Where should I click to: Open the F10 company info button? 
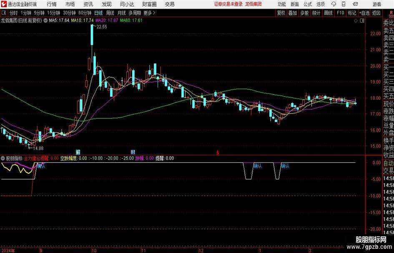click(x=341, y=13)
